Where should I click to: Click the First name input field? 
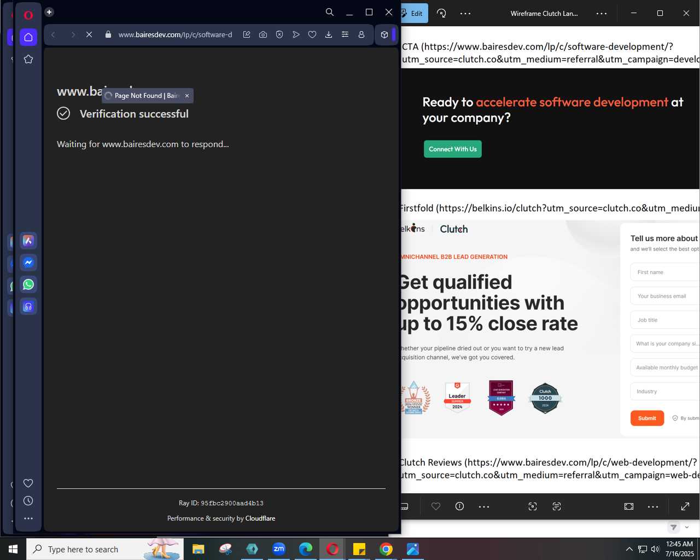[665, 272]
